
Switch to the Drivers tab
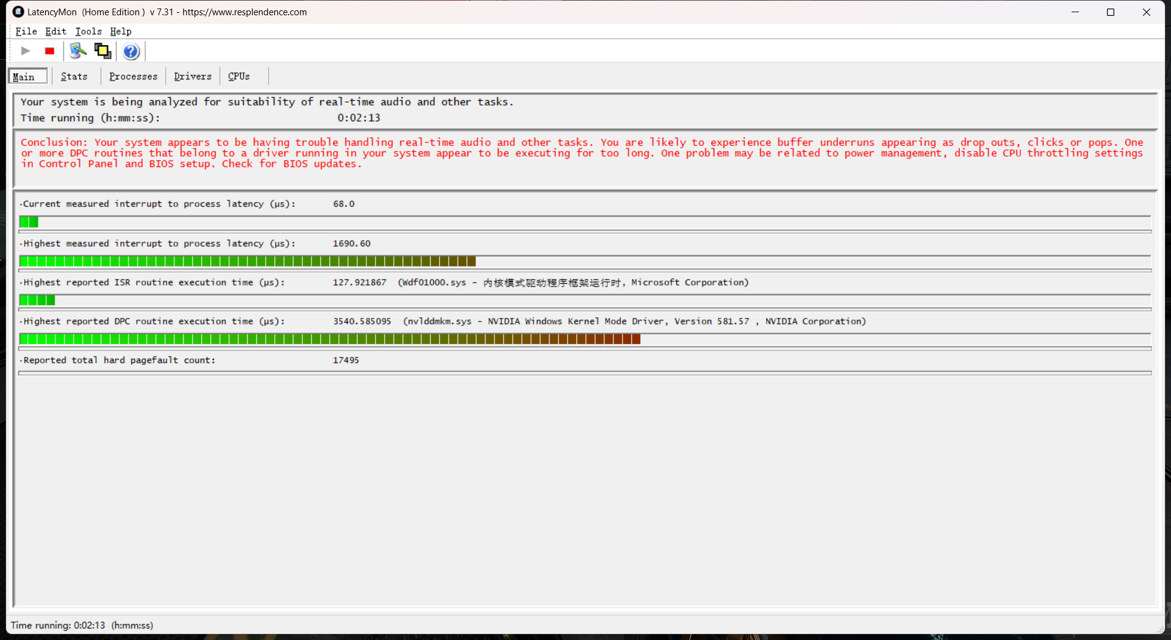pos(193,76)
